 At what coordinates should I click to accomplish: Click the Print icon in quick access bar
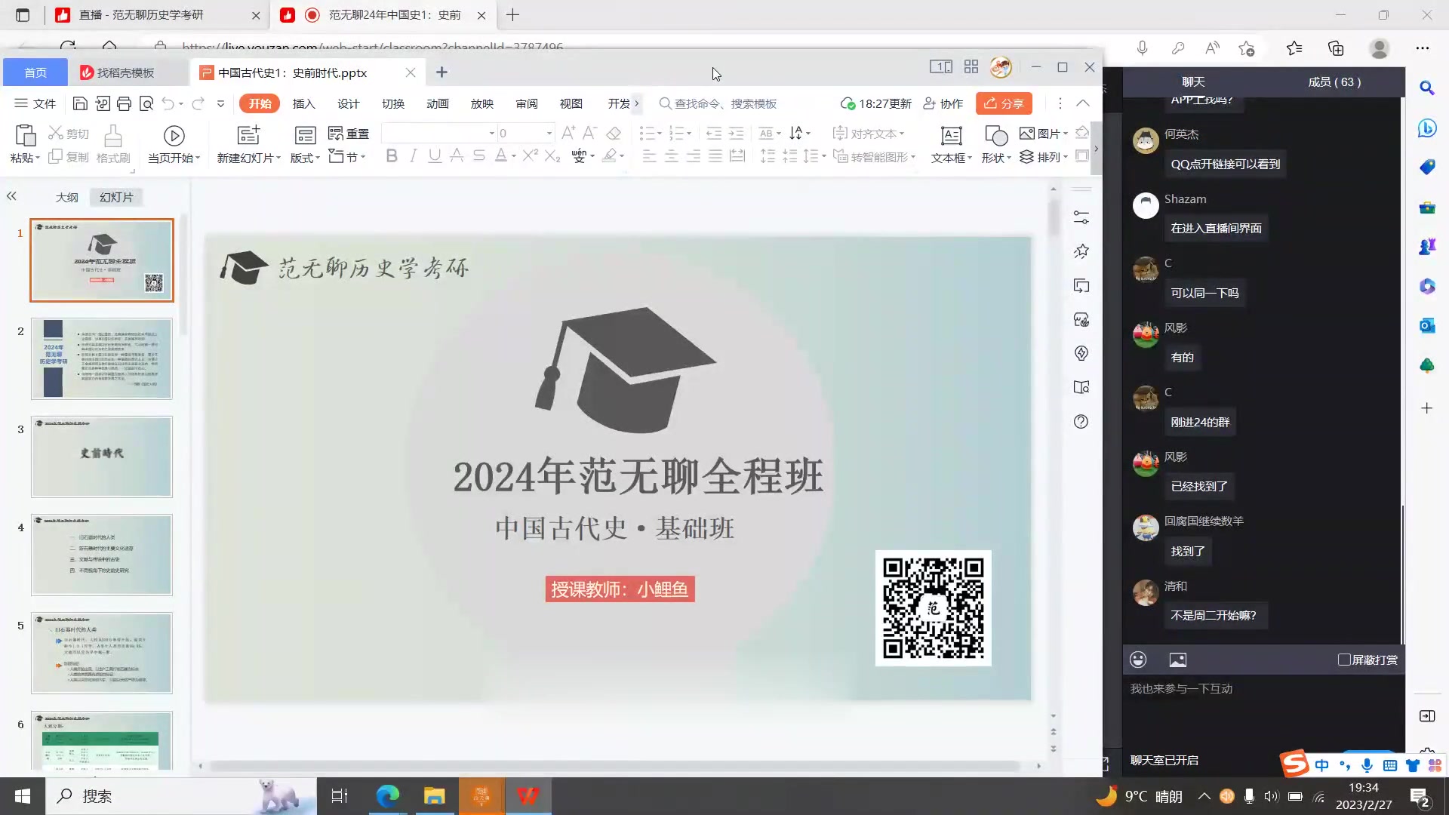pos(125,103)
